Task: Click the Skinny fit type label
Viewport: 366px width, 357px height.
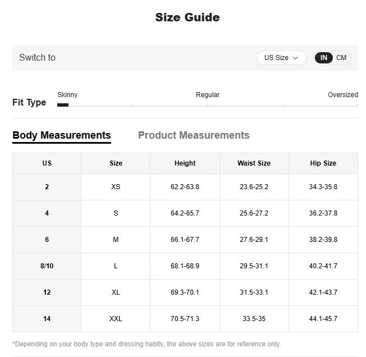Action: tap(67, 95)
